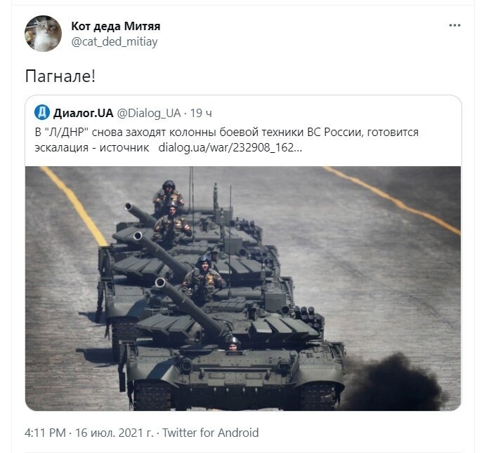
Task: Click the Twitter for Android source label
Action: click(211, 433)
